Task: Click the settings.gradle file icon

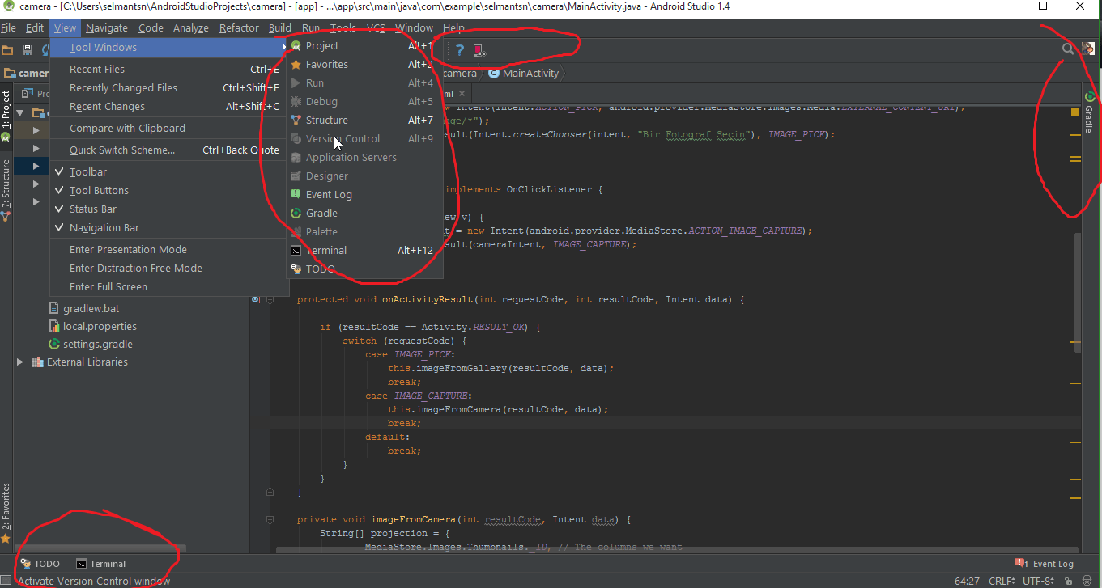Action: pyautogui.click(x=55, y=345)
